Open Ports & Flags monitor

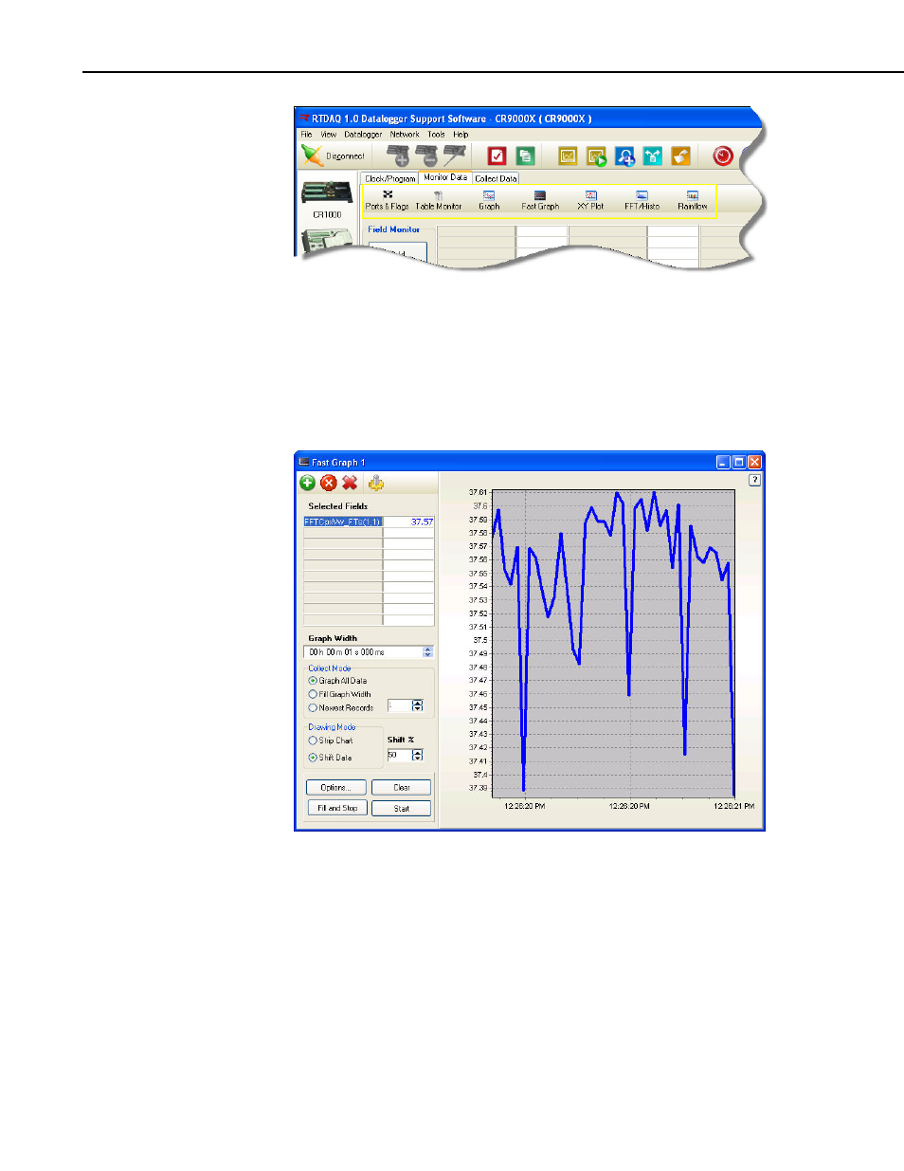(387, 200)
